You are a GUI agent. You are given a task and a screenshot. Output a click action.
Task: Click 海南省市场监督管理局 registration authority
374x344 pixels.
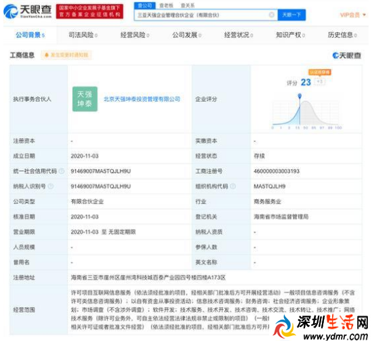click(281, 217)
